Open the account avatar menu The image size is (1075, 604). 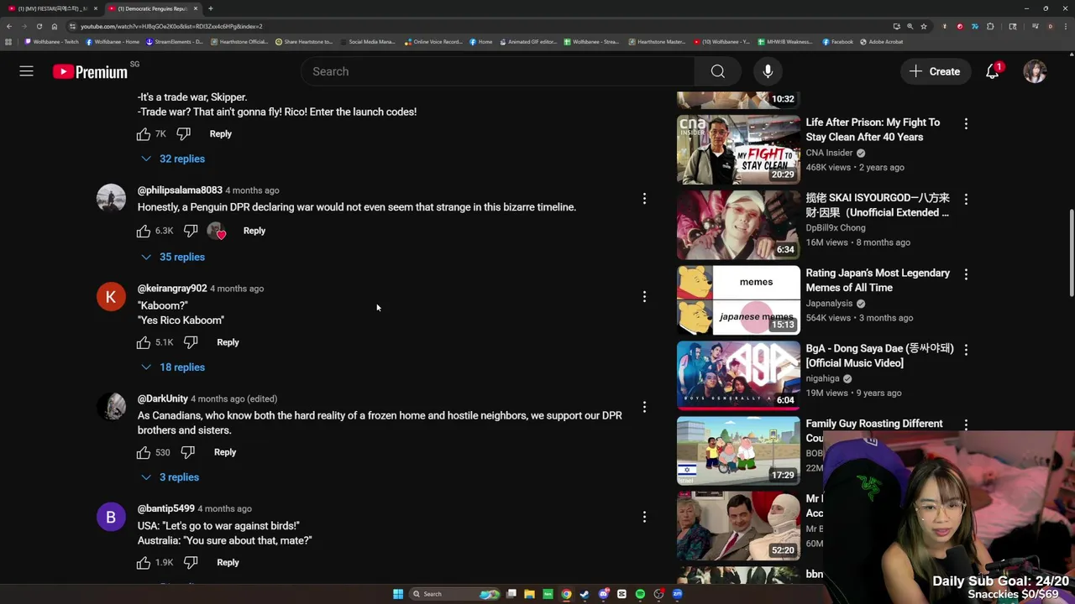click(1035, 71)
